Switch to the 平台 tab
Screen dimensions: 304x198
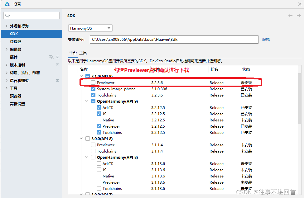73,53
